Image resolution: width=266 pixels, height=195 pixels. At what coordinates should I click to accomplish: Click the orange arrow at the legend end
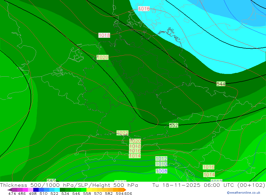click(125, 190)
